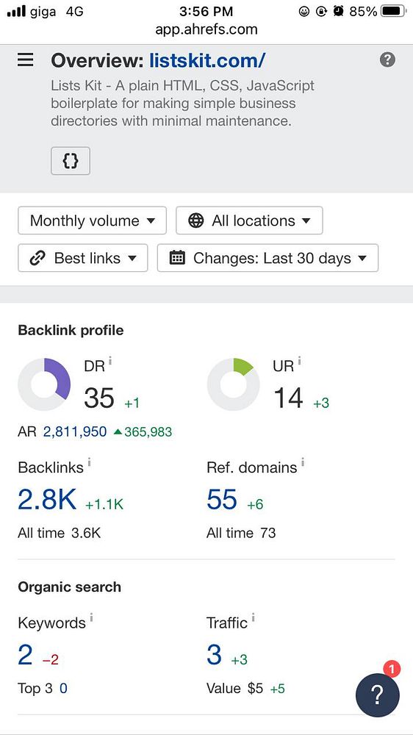Screen dimensions: 413x735
Task: Expand the Best links dropdown
Action: (83, 258)
